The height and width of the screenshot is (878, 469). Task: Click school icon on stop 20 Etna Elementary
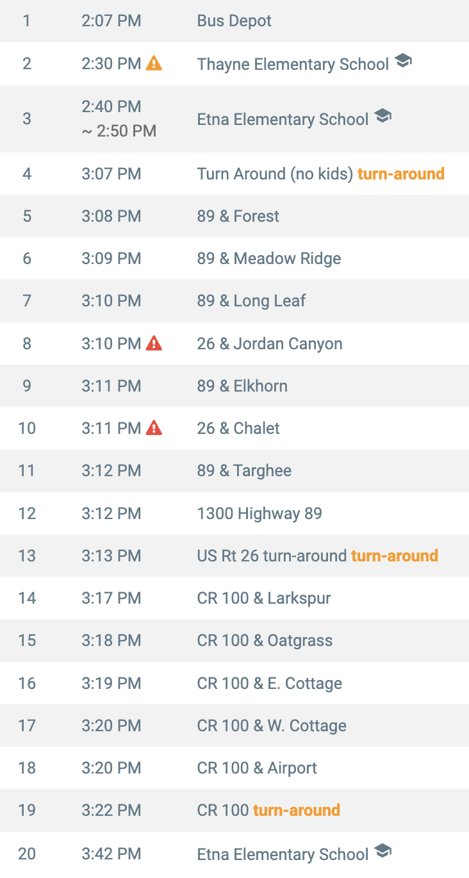[x=383, y=852]
